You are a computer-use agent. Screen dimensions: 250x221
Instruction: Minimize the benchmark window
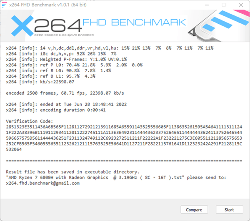pyautogui.click(x=207, y=5)
